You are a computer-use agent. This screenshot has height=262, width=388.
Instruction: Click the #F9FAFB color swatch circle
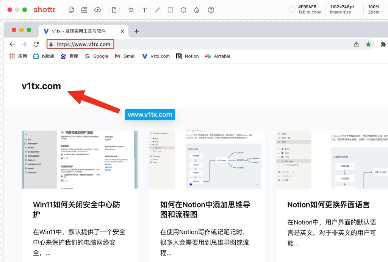tap(292, 9)
